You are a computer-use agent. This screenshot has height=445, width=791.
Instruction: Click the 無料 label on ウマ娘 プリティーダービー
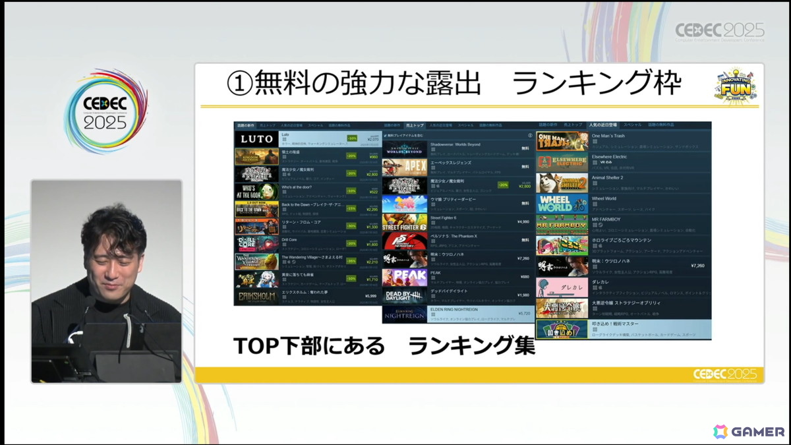coord(525,204)
